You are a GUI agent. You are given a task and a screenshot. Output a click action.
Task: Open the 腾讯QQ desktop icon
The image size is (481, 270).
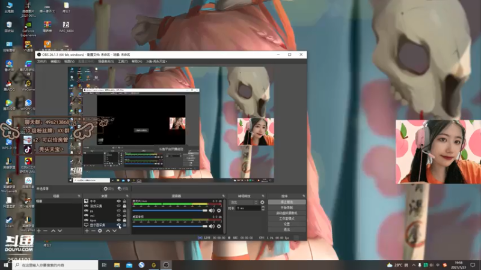pyautogui.click(x=9, y=85)
